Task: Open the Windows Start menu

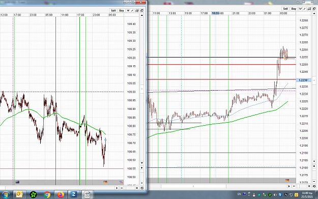Action: click(x=6, y=195)
